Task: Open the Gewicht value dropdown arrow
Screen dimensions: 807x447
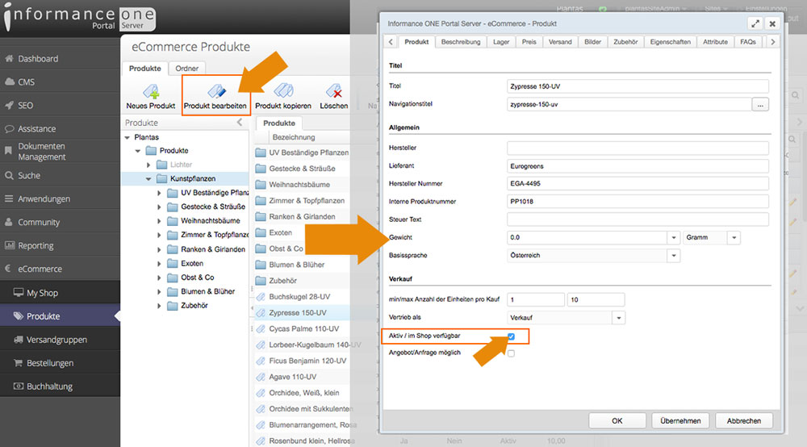Action: tap(673, 238)
